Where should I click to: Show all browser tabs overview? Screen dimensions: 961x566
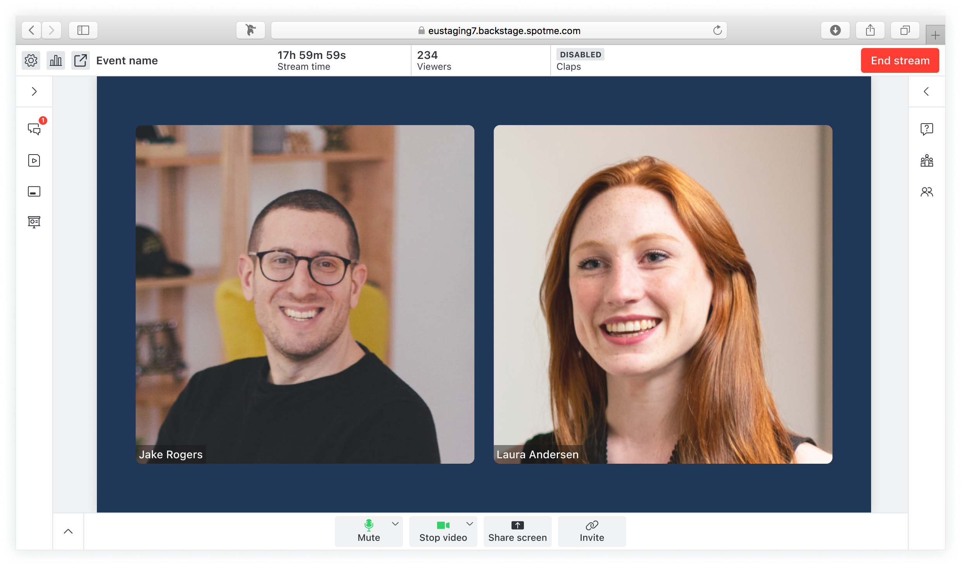(x=905, y=30)
